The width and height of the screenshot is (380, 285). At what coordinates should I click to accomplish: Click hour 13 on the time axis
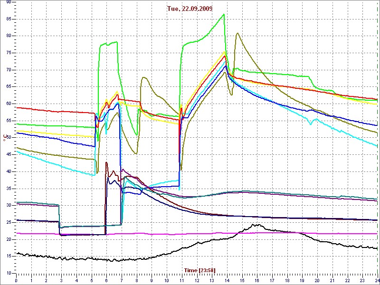pos(212,280)
